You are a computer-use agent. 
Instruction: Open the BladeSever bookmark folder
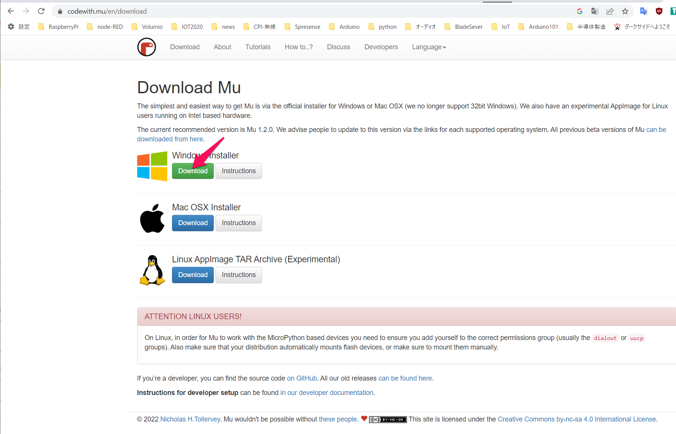[464, 27]
